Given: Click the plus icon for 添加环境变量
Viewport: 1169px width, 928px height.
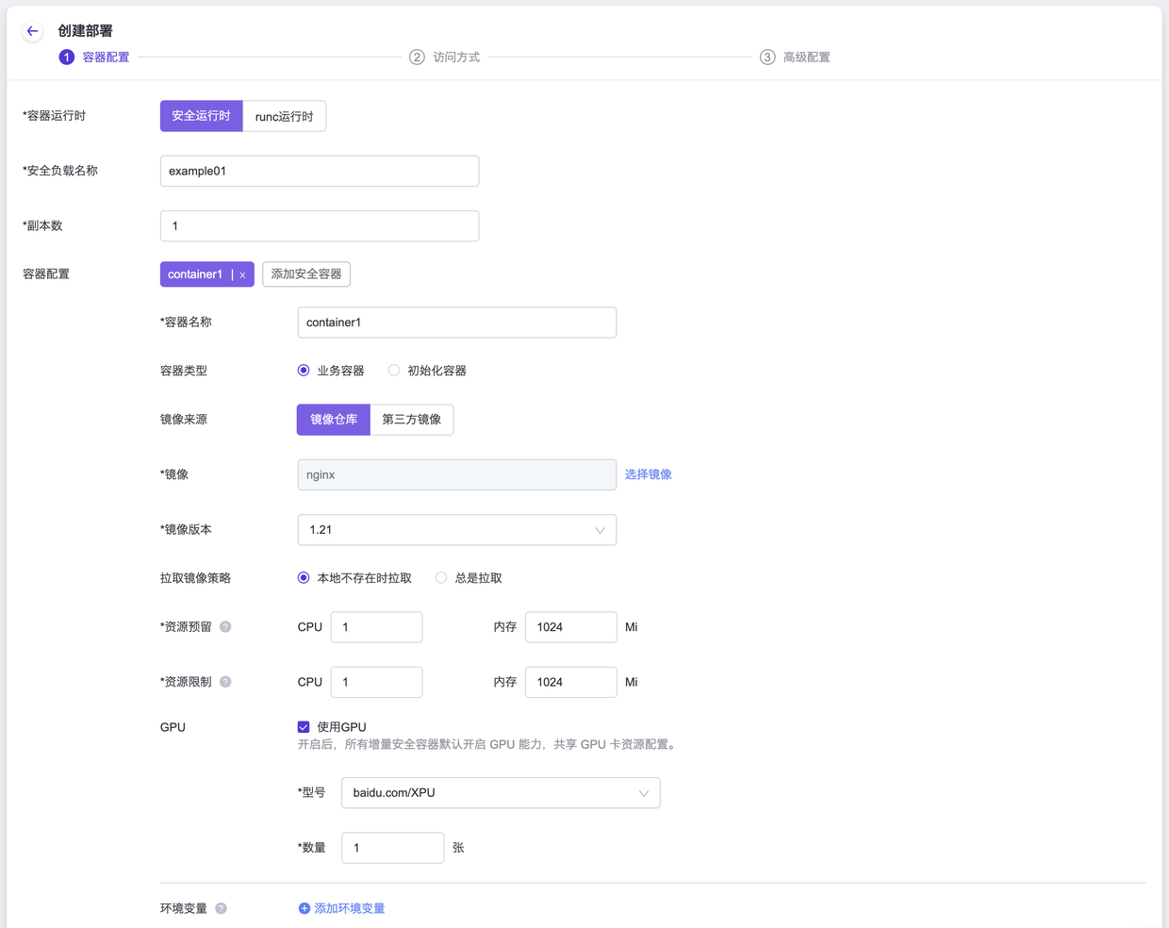Looking at the screenshot, I should click(x=304, y=908).
